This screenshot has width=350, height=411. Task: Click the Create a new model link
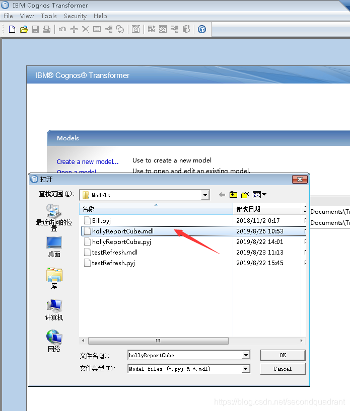88,161
